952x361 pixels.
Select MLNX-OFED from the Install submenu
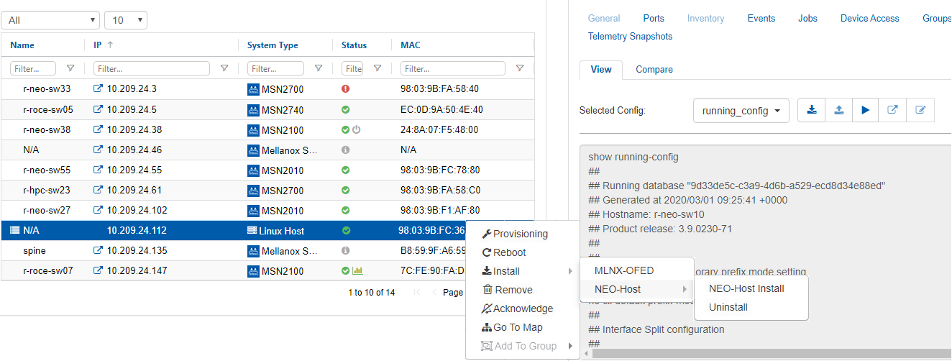click(x=624, y=270)
